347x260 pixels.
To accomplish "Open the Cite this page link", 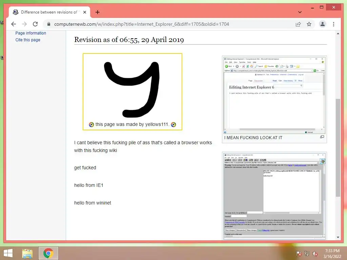I will [x=28, y=40].
